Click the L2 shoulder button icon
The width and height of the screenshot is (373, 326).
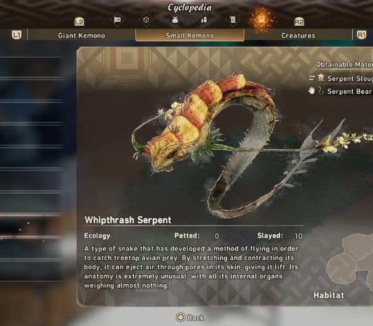[x=79, y=22]
